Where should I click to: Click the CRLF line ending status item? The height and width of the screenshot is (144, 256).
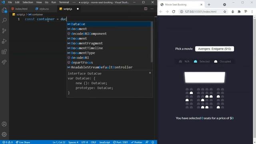pos(93,142)
